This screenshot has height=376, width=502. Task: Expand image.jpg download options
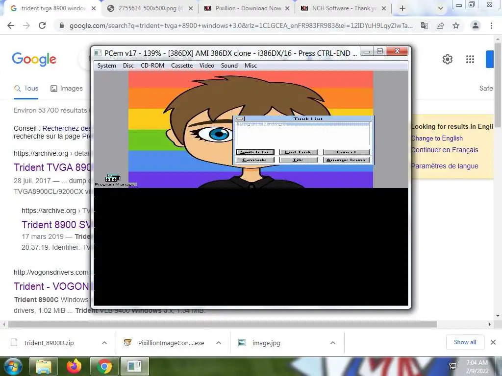tap(333, 343)
